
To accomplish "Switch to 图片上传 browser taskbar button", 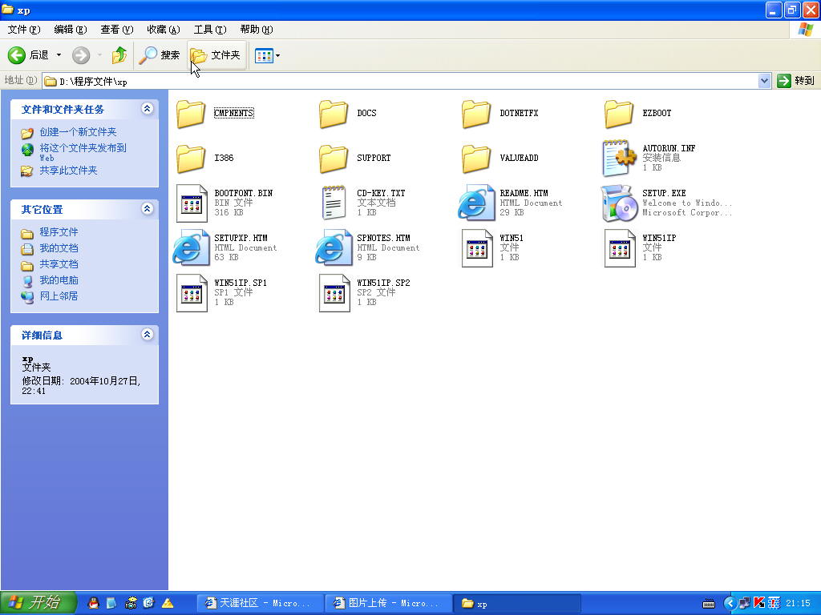I will point(388,604).
